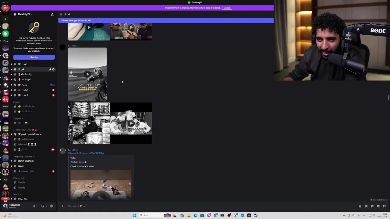Viewport: 390px width, 219px height.
Task: Open User Settings gear icon
Action: click(51, 206)
